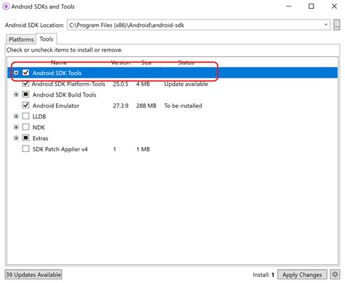Click the Apply Changes button
345x283 pixels.
(x=302, y=274)
